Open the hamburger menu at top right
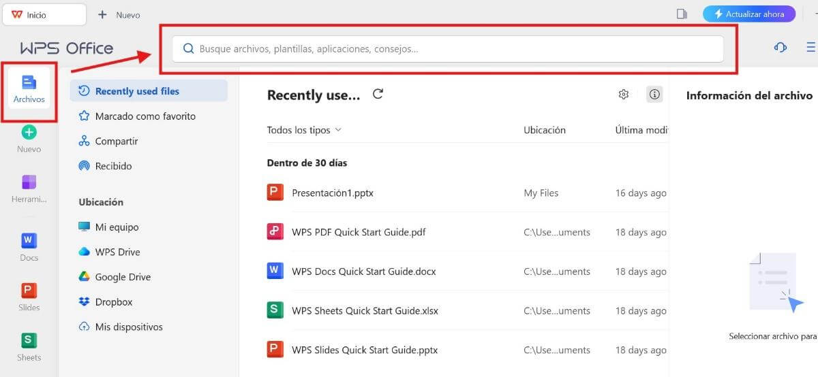This screenshot has height=377, width=818. tap(811, 47)
